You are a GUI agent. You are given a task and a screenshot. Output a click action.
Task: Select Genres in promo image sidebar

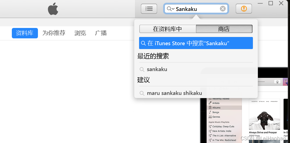tap(214, 117)
